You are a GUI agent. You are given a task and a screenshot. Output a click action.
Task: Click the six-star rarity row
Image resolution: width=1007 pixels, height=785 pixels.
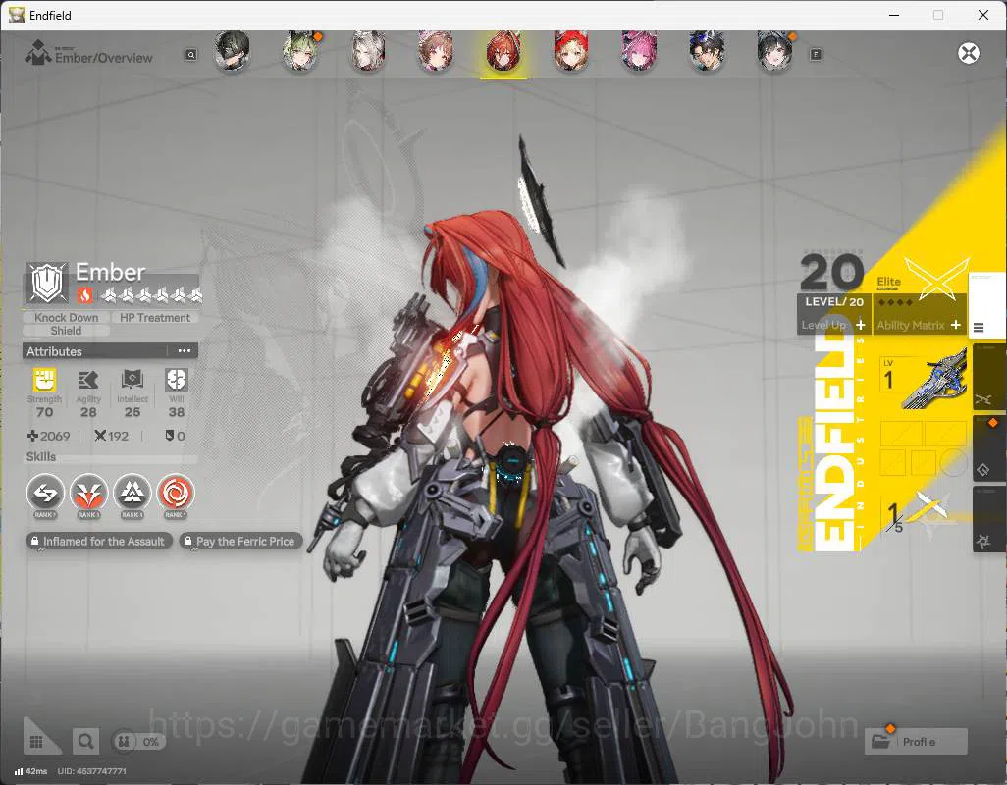click(x=153, y=295)
